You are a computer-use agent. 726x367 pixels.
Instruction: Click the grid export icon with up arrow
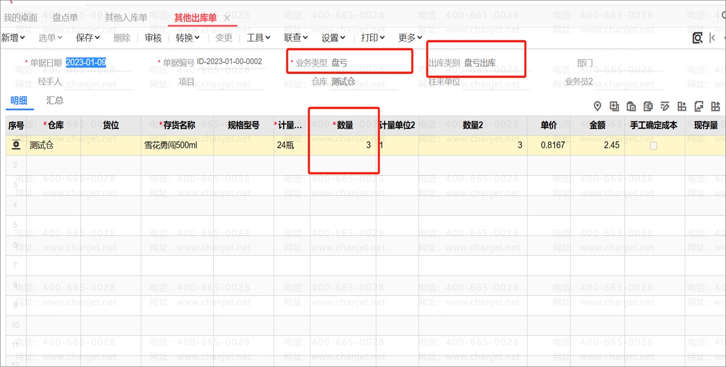716,106
